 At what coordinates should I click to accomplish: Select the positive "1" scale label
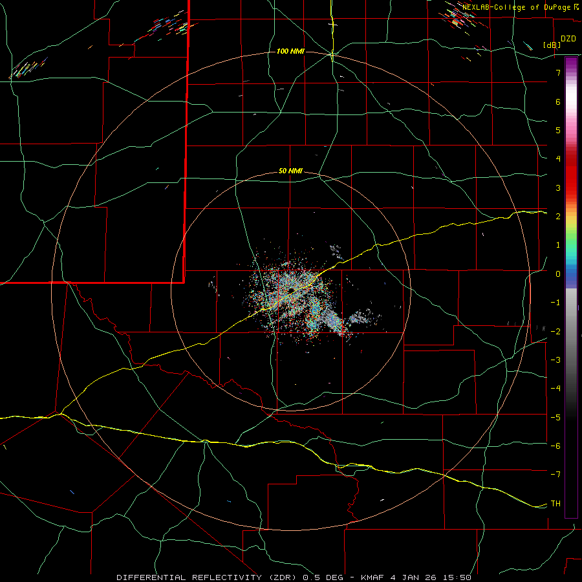(x=558, y=245)
